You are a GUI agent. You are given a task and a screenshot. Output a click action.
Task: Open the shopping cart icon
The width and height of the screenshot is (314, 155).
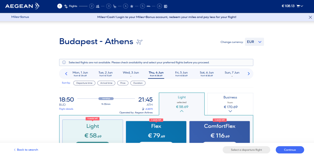point(298,6)
